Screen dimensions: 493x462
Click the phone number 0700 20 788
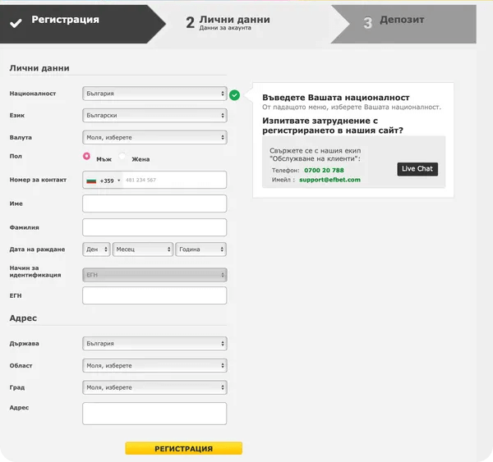coord(324,170)
